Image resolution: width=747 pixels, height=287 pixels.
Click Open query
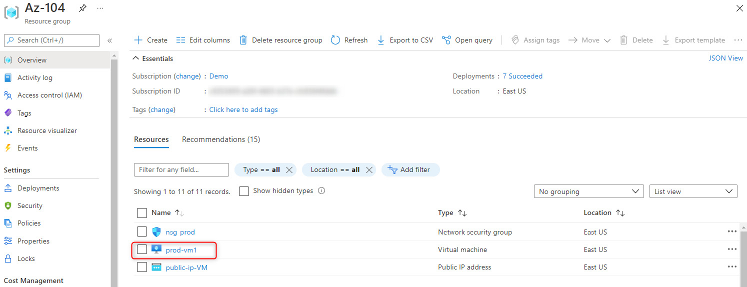467,40
